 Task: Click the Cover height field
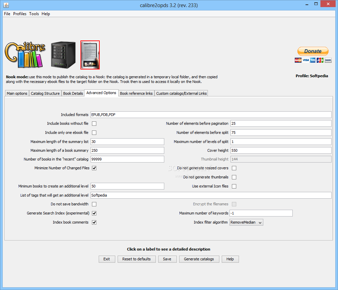(x=281, y=150)
